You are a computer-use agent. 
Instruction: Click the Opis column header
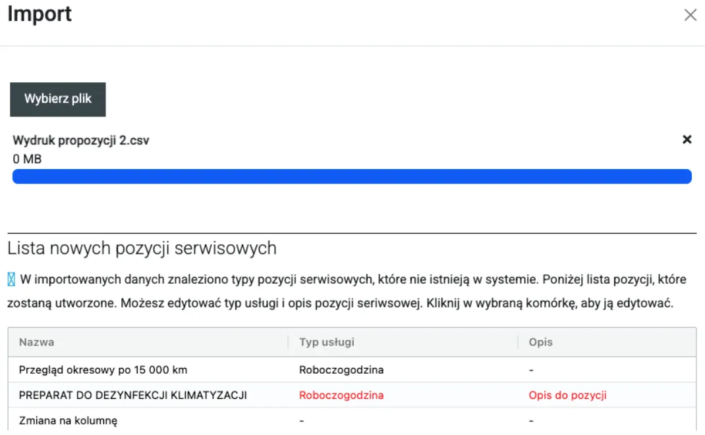540,342
